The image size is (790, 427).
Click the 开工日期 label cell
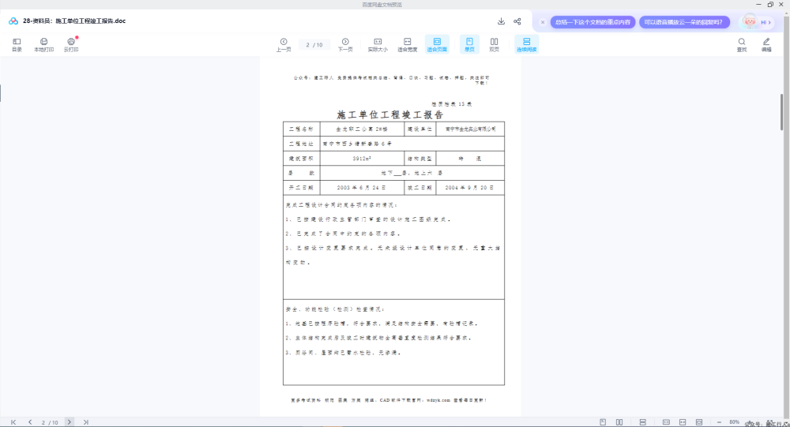[301, 187]
